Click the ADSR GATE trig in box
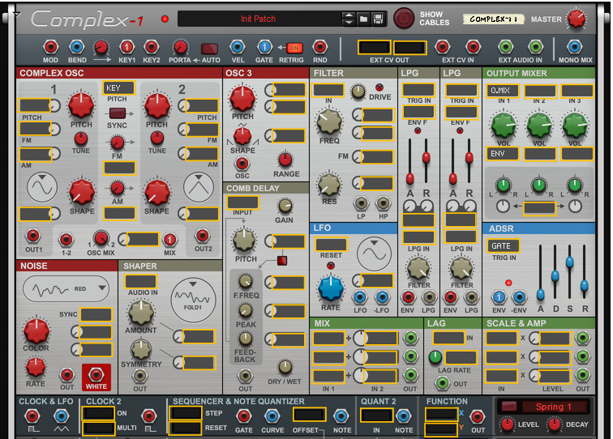 tap(504, 245)
